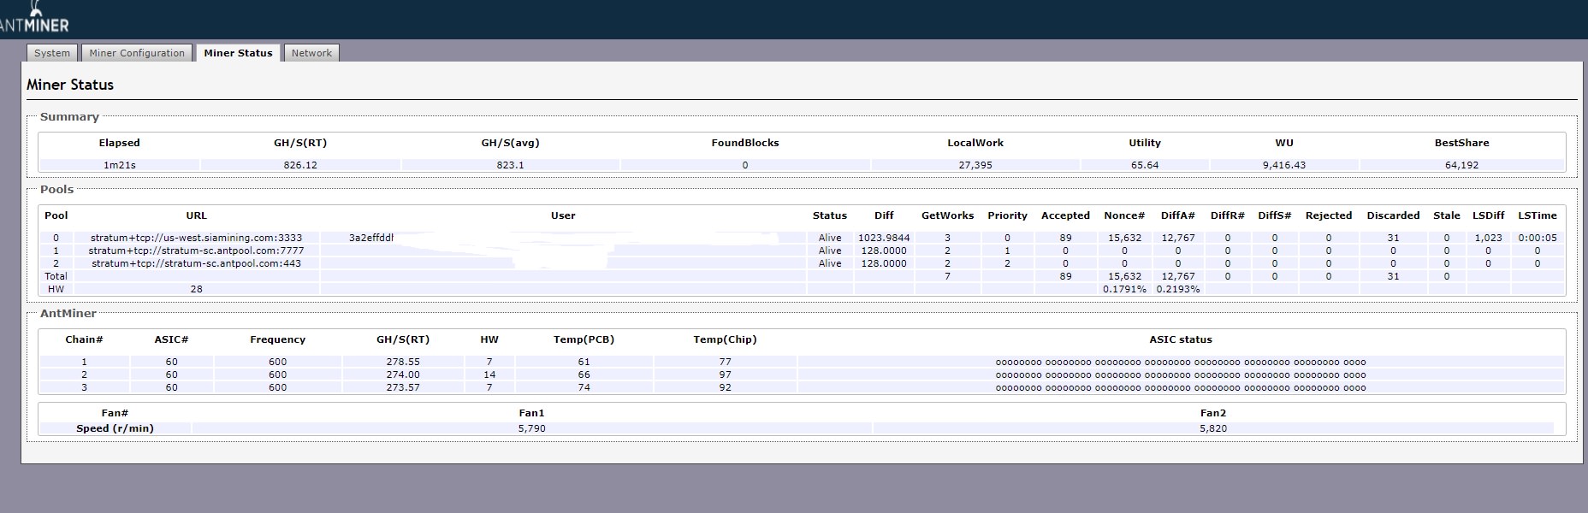Image resolution: width=1588 pixels, height=513 pixels.
Task: Click the Miner Status page heading
Action: (x=70, y=85)
